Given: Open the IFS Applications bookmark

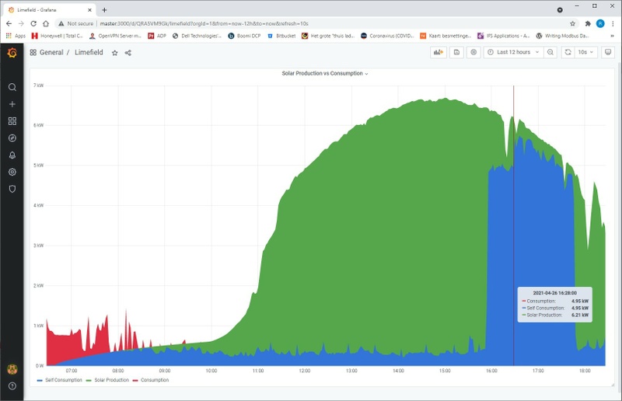Looking at the screenshot, I should click(x=503, y=36).
